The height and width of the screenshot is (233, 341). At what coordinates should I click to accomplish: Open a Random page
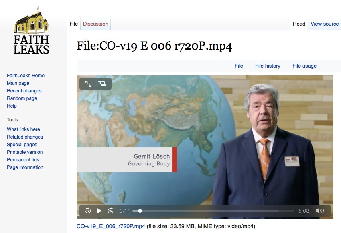pyautogui.click(x=22, y=98)
